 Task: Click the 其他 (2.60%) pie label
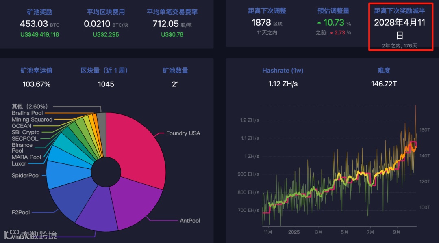click(x=30, y=106)
